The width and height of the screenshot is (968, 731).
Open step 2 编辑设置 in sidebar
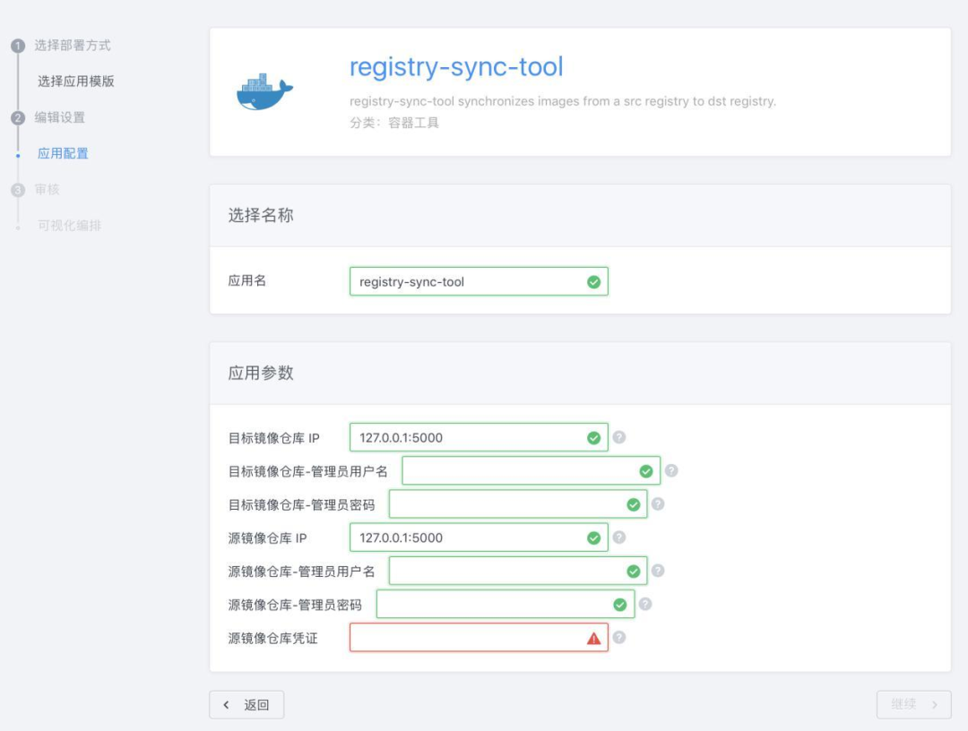pos(59,117)
